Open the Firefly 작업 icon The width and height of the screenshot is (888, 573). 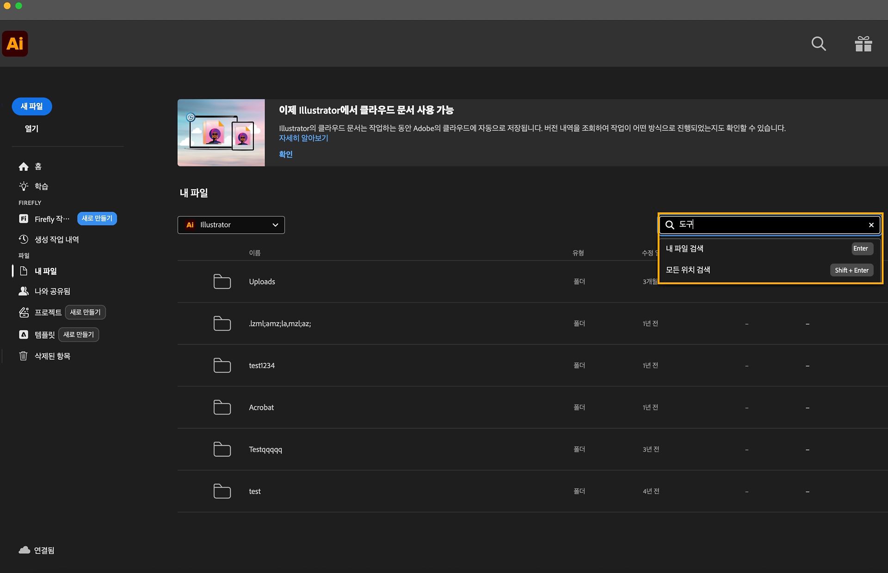pos(24,219)
